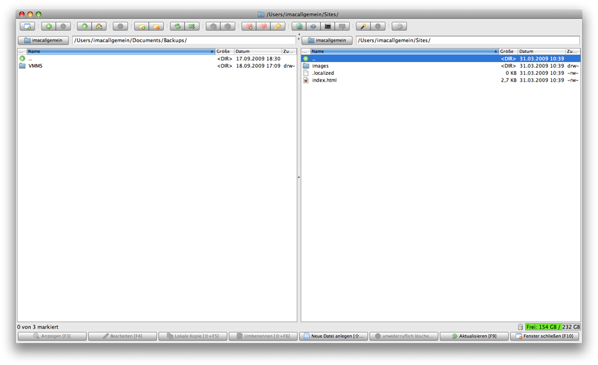The image size is (598, 365).
Task: Click the Neue Datei anlegen button
Action: point(333,336)
